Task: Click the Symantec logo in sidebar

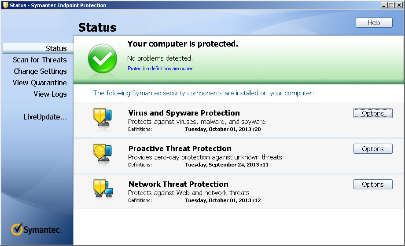Action: [x=36, y=229]
